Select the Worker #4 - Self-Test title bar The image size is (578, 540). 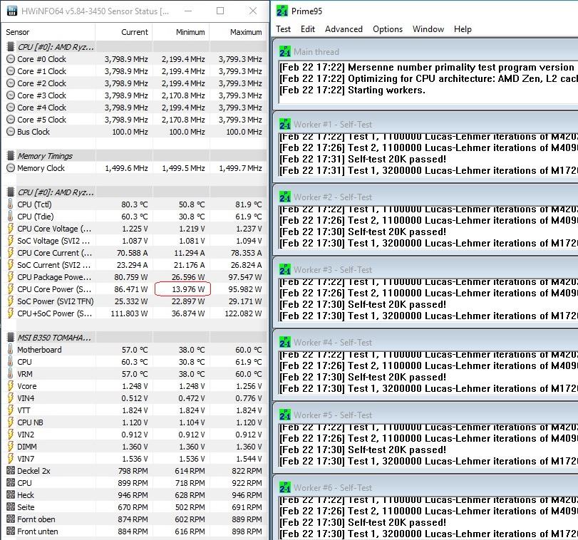pyautogui.click(x=425, y=342)
